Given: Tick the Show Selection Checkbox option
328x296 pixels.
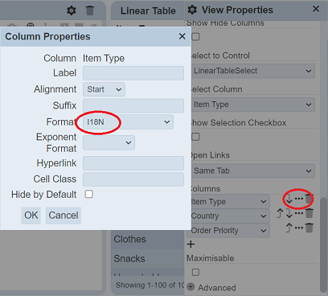Looking at the screenshot, I should pos(195,137).
